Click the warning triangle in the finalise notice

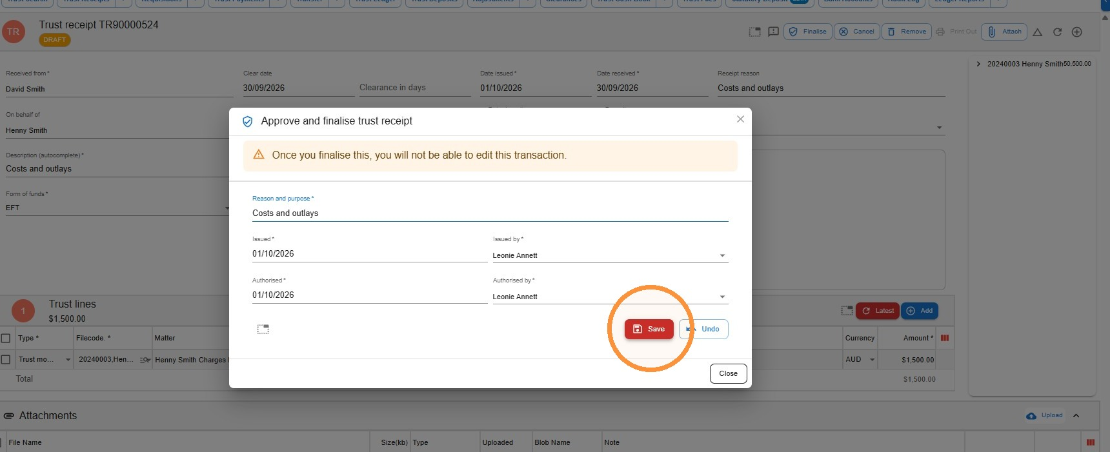coord(259,155)
